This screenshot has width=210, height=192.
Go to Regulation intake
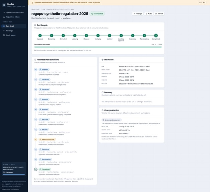click(14, 17)
